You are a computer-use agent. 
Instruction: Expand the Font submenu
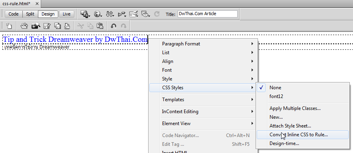[x=203, y=70]
